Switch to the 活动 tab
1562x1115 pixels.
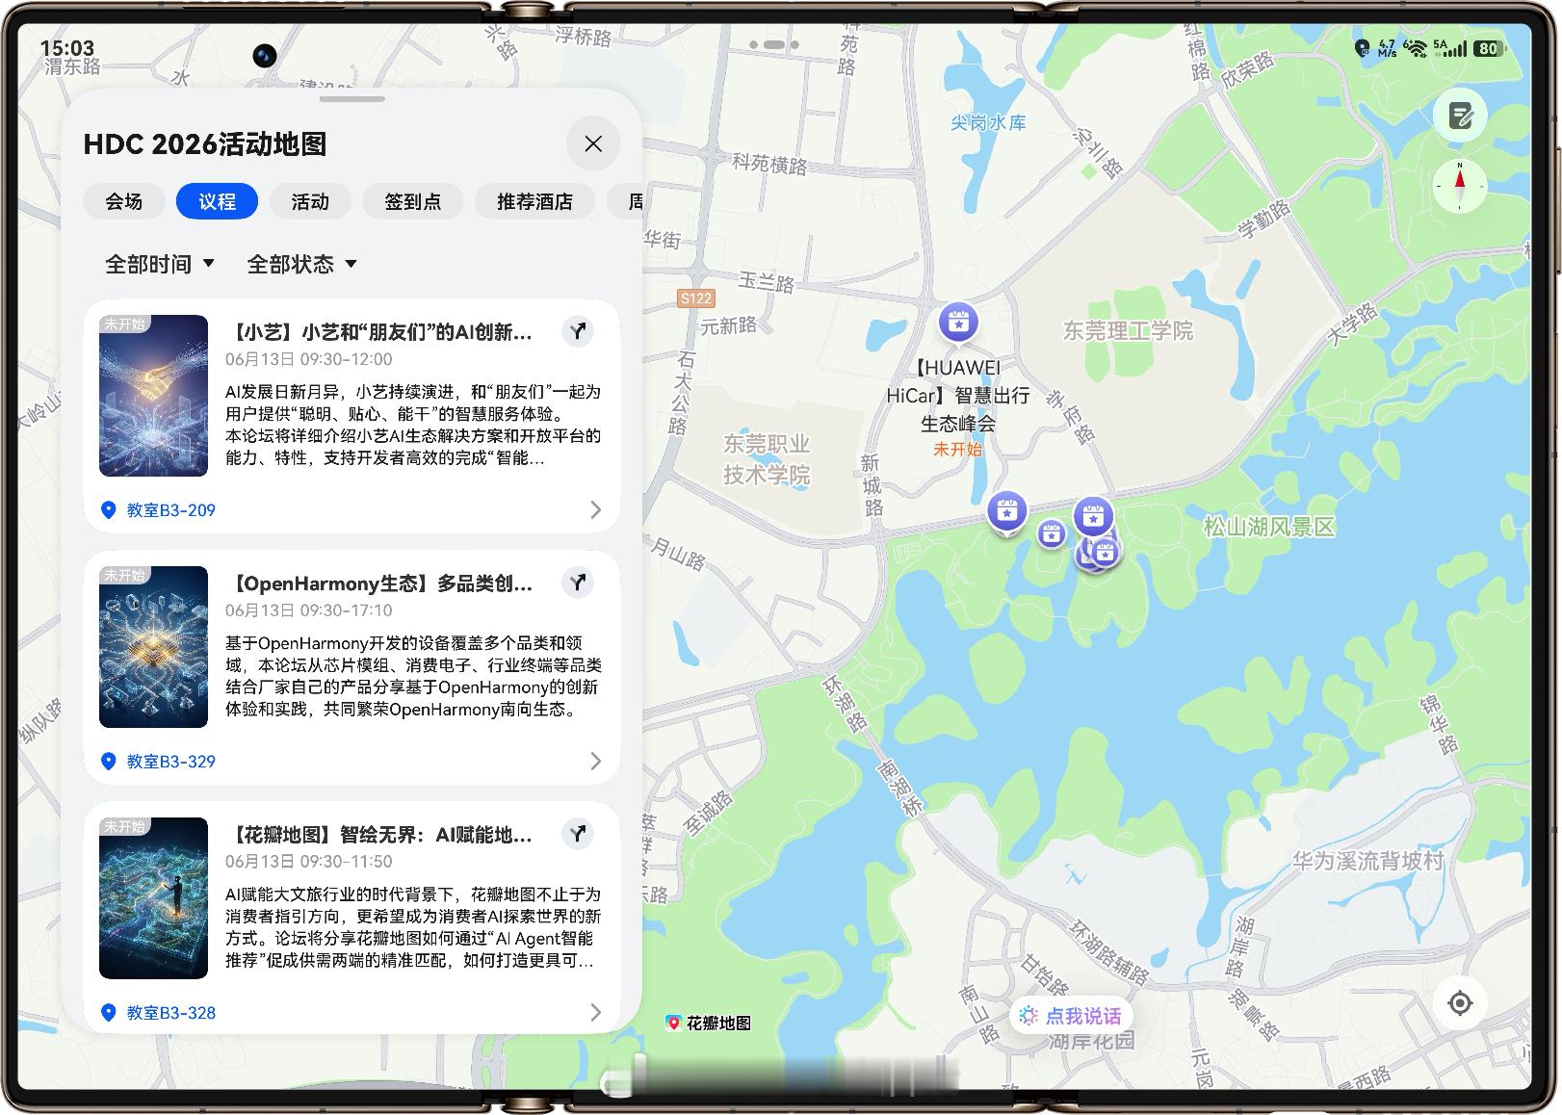pyautogui.click(x=311, y=201)
